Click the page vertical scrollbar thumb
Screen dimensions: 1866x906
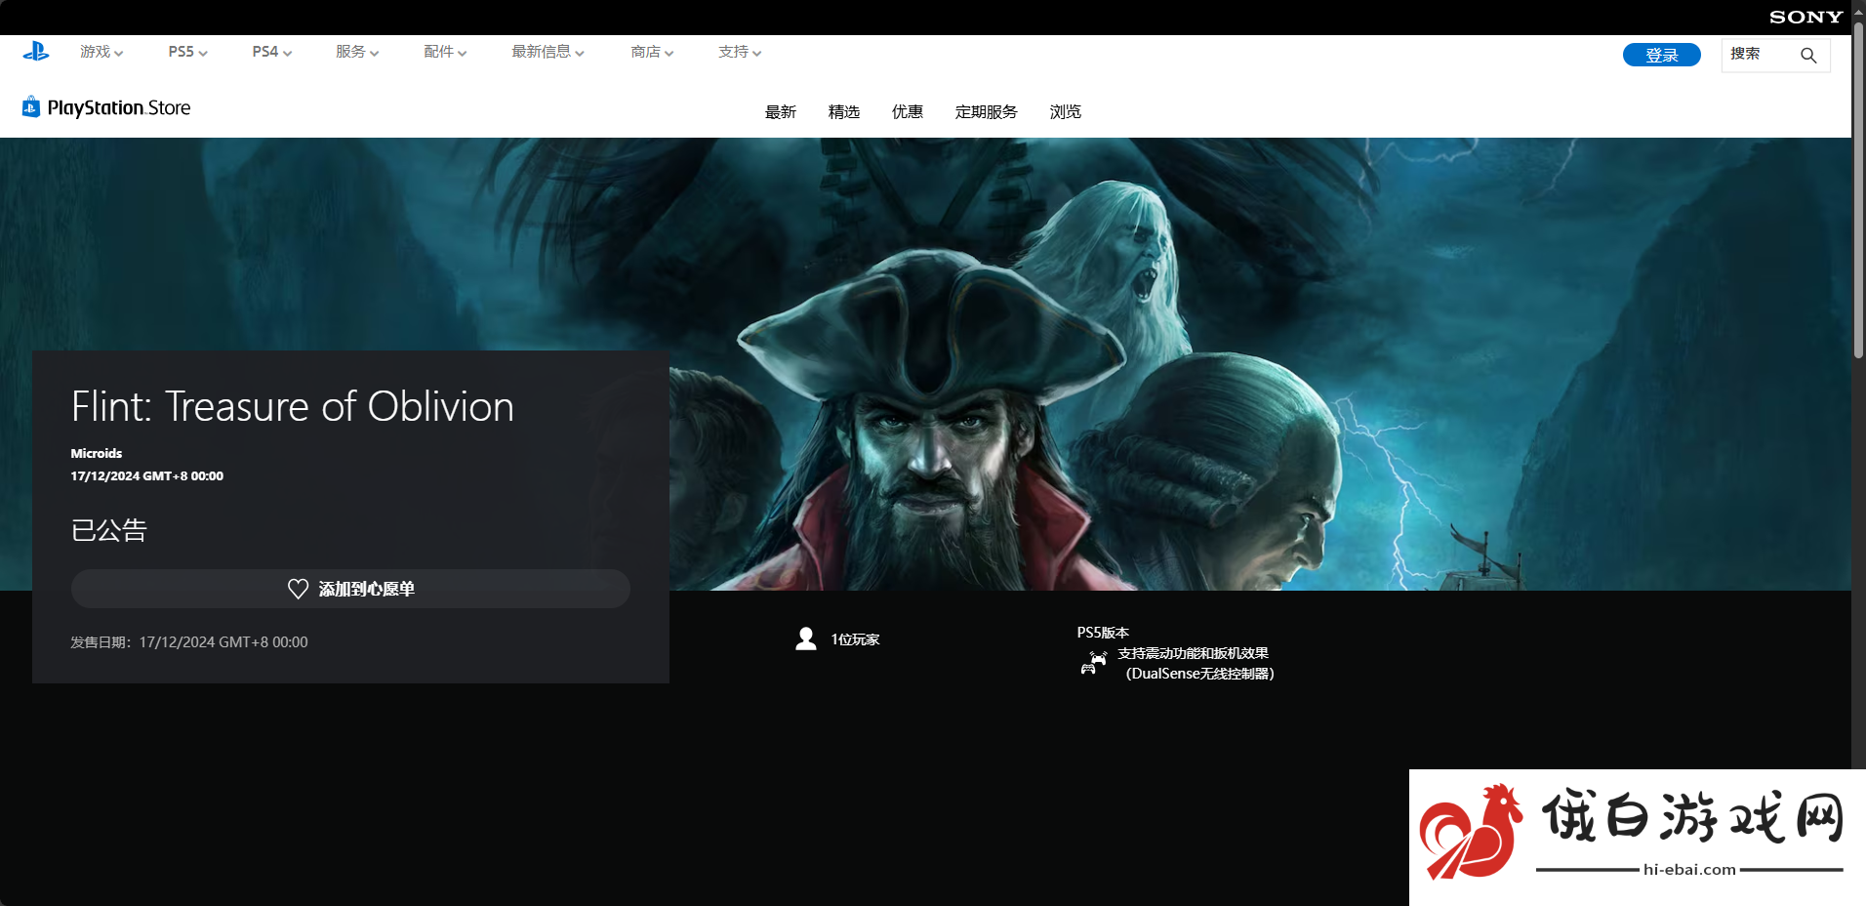click(1858, 190)
